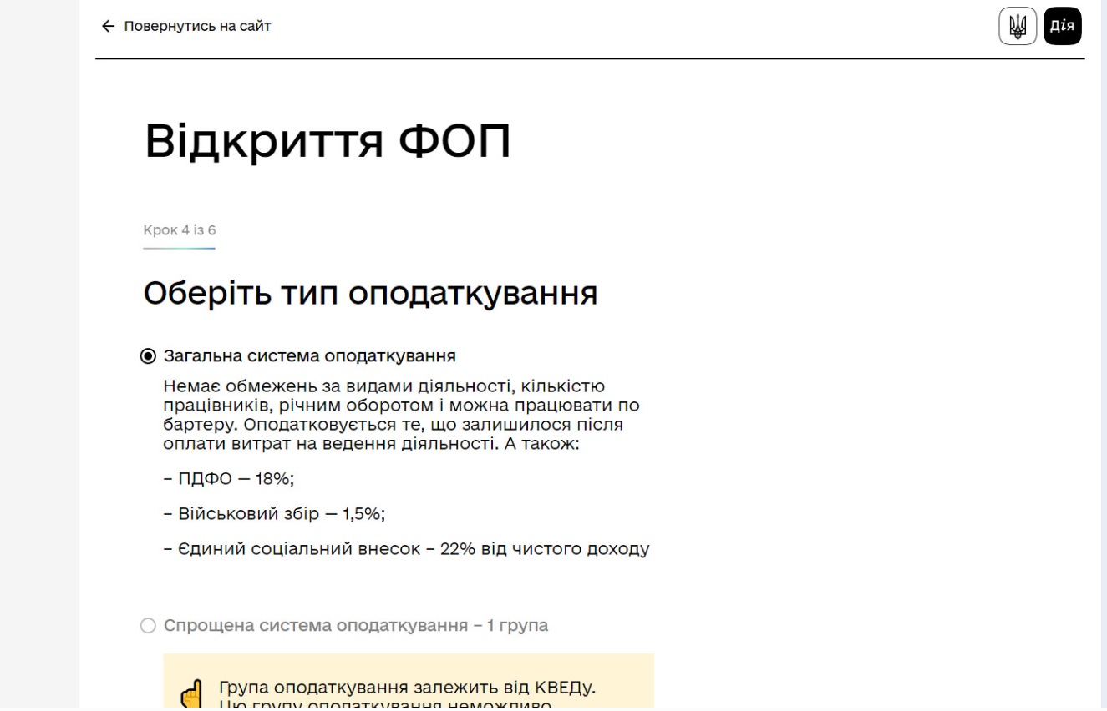1107x711 pixels.
Task: Click the paragraph starting 'Немає обмежень за видами'
Action: (401, 415)
